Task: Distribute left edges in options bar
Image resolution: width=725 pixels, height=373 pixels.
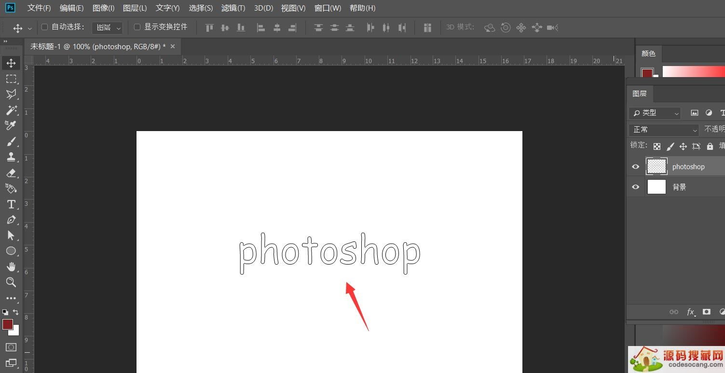Action: pyautogui.click(x=370, y=27)
